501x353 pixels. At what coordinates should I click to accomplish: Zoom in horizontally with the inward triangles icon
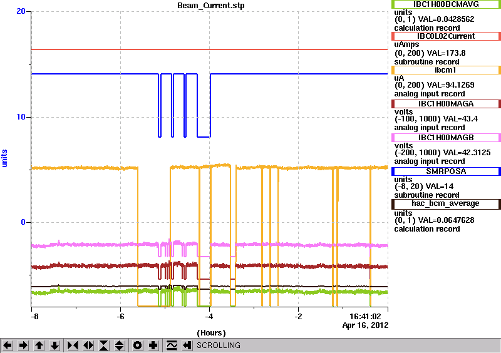[73, 345]
